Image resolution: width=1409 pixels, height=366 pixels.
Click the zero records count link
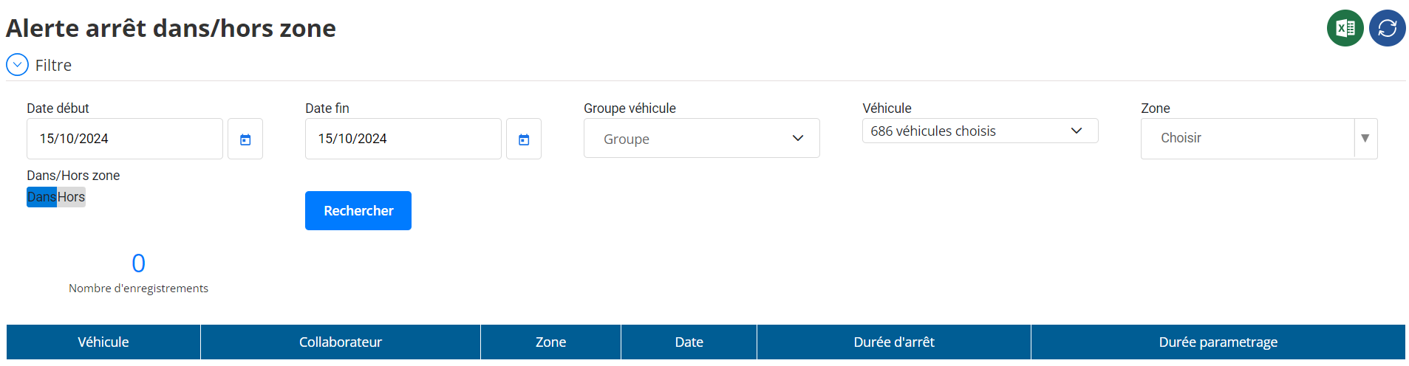pyautogui.click(x=138, y=263)
